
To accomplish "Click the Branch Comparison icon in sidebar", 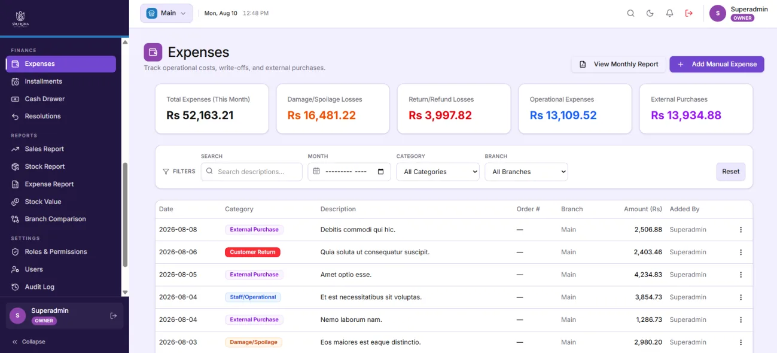I will point(15,219).
